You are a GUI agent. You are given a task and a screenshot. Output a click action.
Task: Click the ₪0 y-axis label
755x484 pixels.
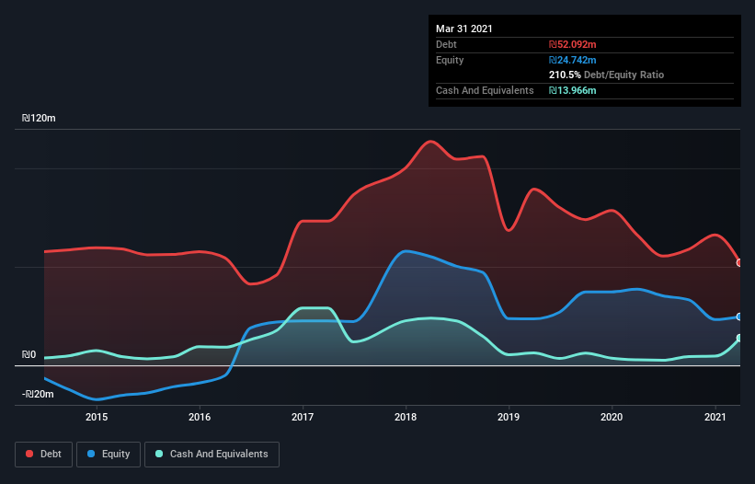tap(29, 355)
